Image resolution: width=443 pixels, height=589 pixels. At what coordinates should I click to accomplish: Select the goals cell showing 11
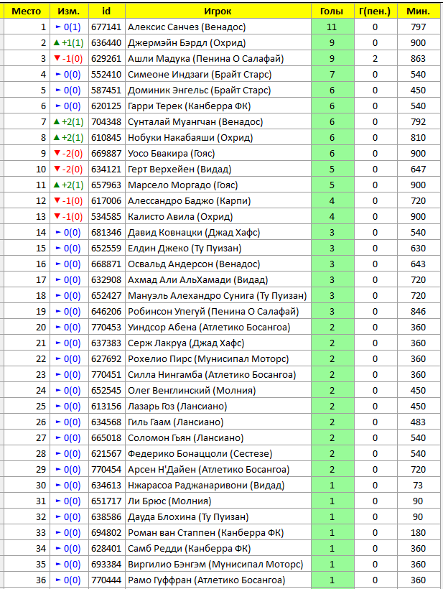pos(332,27)
